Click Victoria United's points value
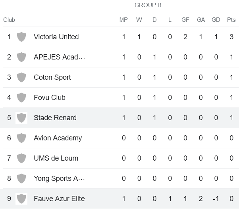The width and height of the screenshot is (239, 209). [x=231, y=37]
